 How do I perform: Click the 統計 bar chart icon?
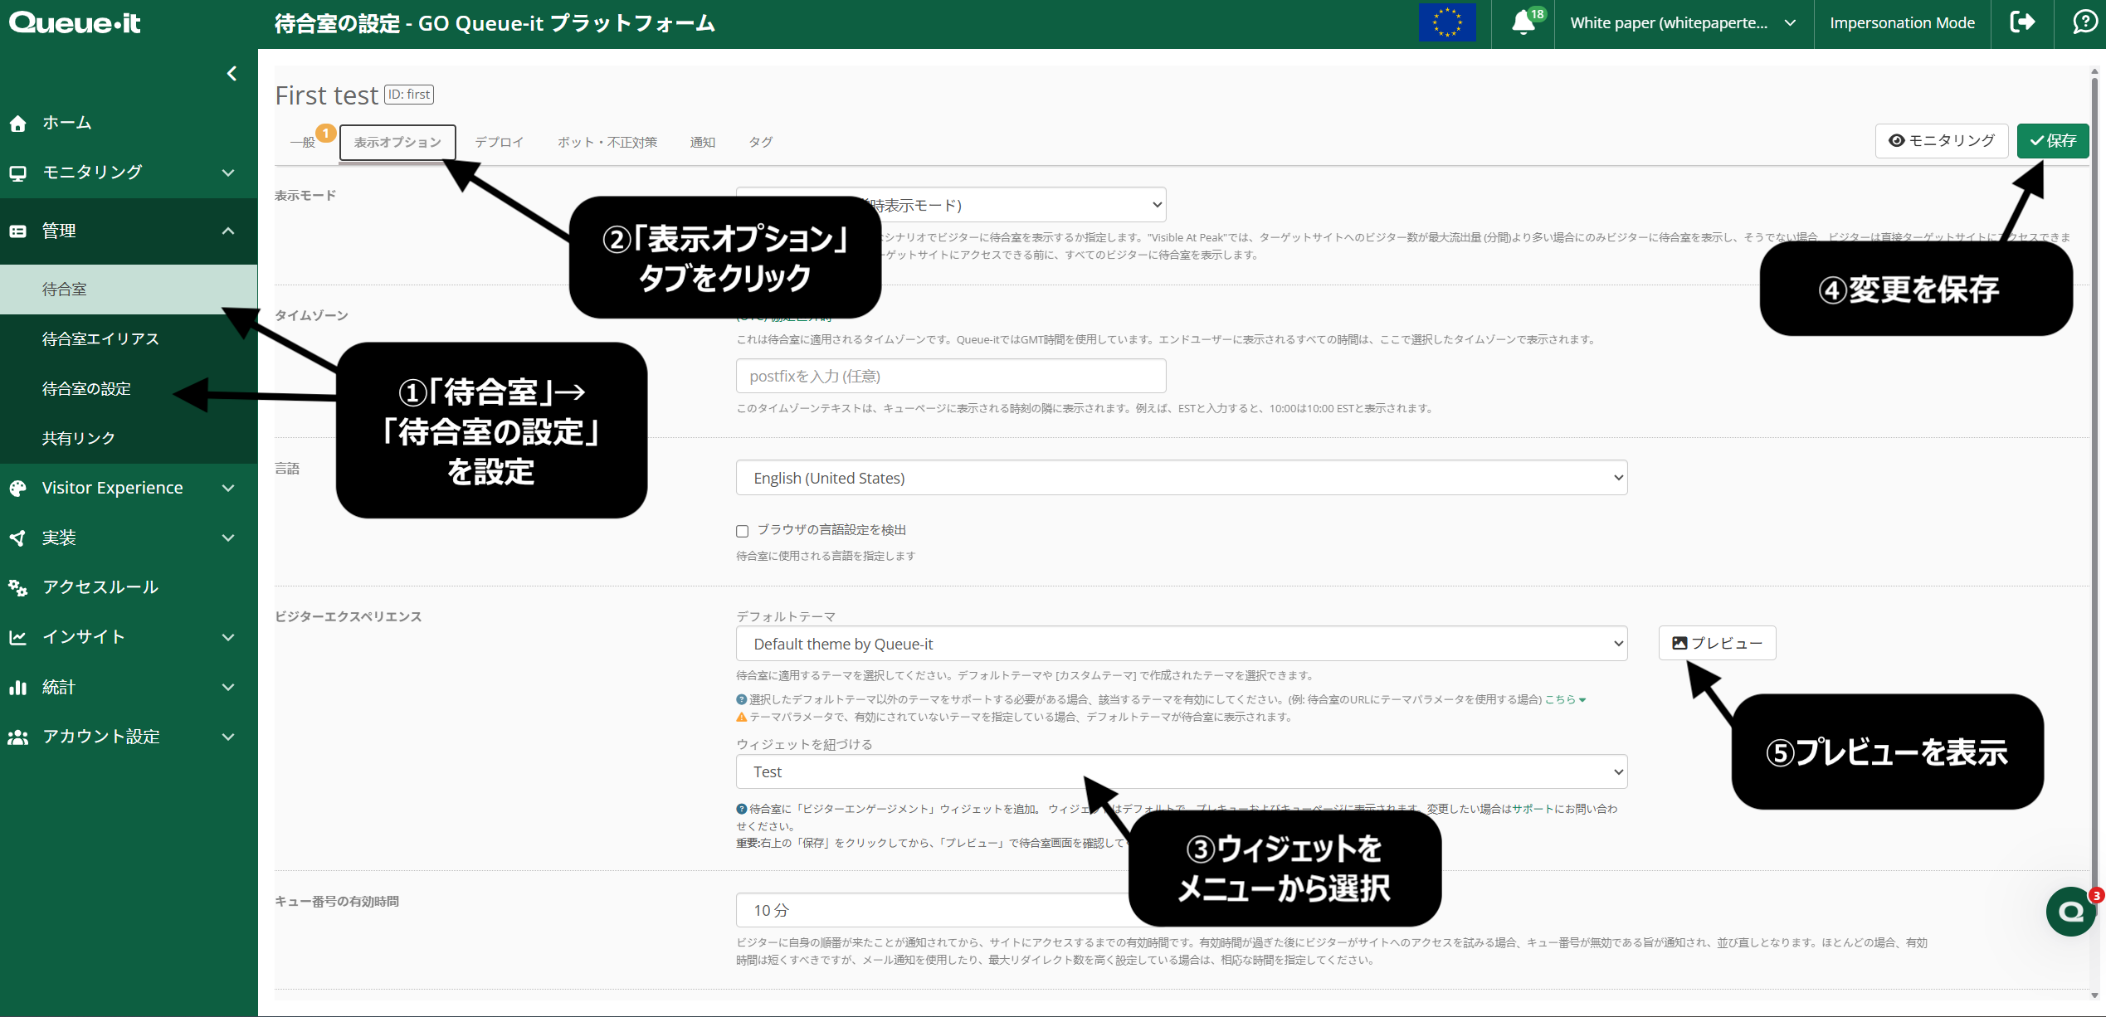18,687
